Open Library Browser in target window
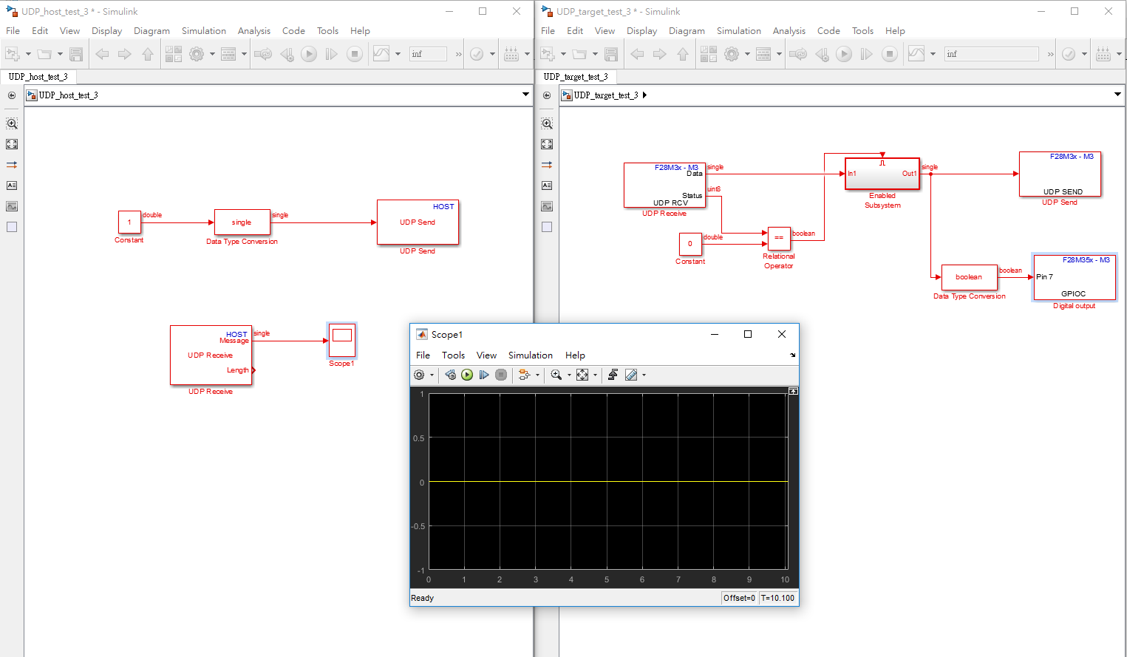 pos(709,54)
